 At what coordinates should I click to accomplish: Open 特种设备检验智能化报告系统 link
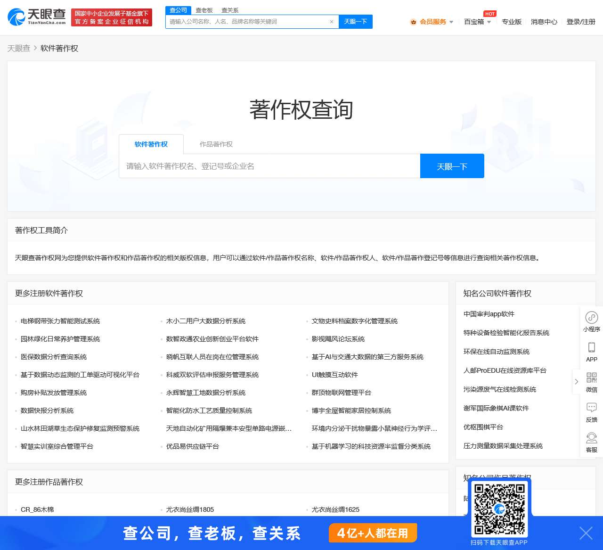506,333
